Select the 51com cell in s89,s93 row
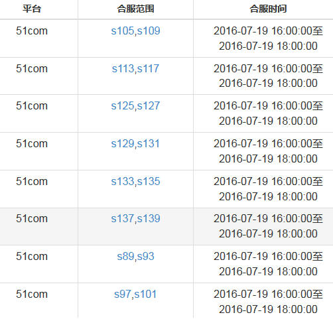 [x=32, y=256]
